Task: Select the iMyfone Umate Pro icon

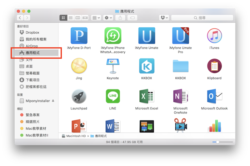Action: (181, 35)
